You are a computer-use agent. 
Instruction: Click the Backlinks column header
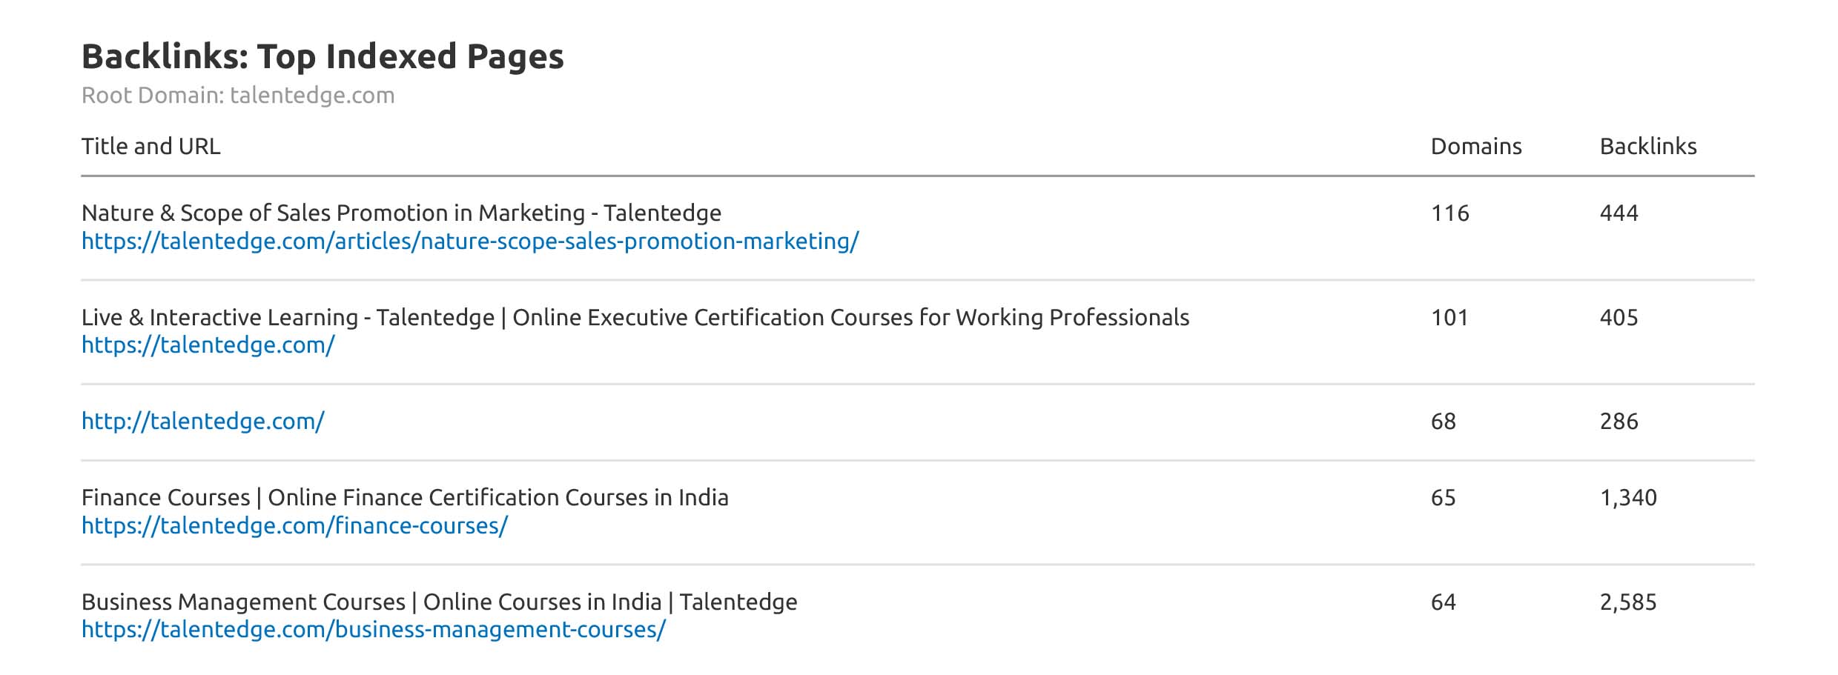(1647, 147)
